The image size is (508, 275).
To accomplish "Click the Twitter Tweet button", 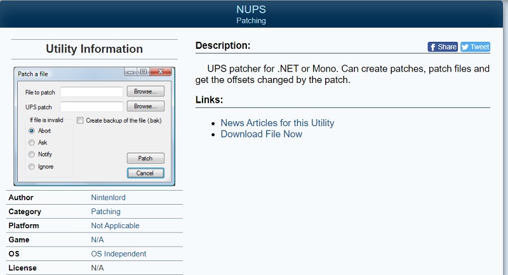I will tap(475, 47).
